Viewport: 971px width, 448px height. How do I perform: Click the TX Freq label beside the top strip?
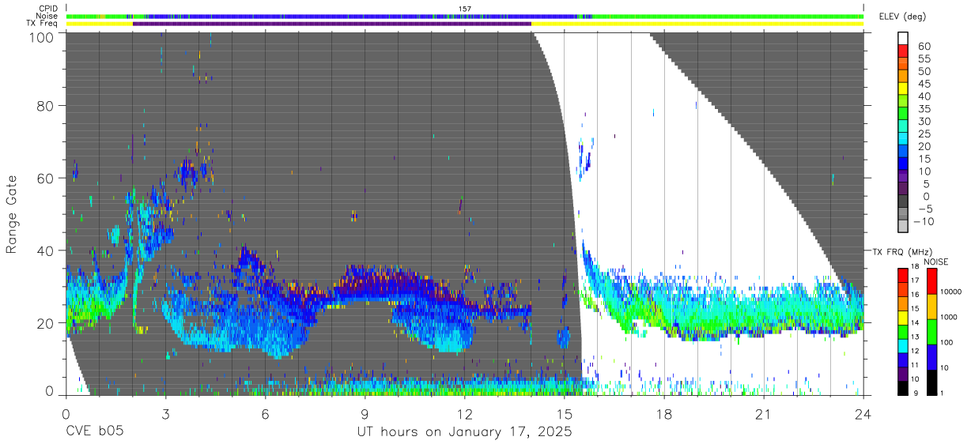[x=43, y=23]
